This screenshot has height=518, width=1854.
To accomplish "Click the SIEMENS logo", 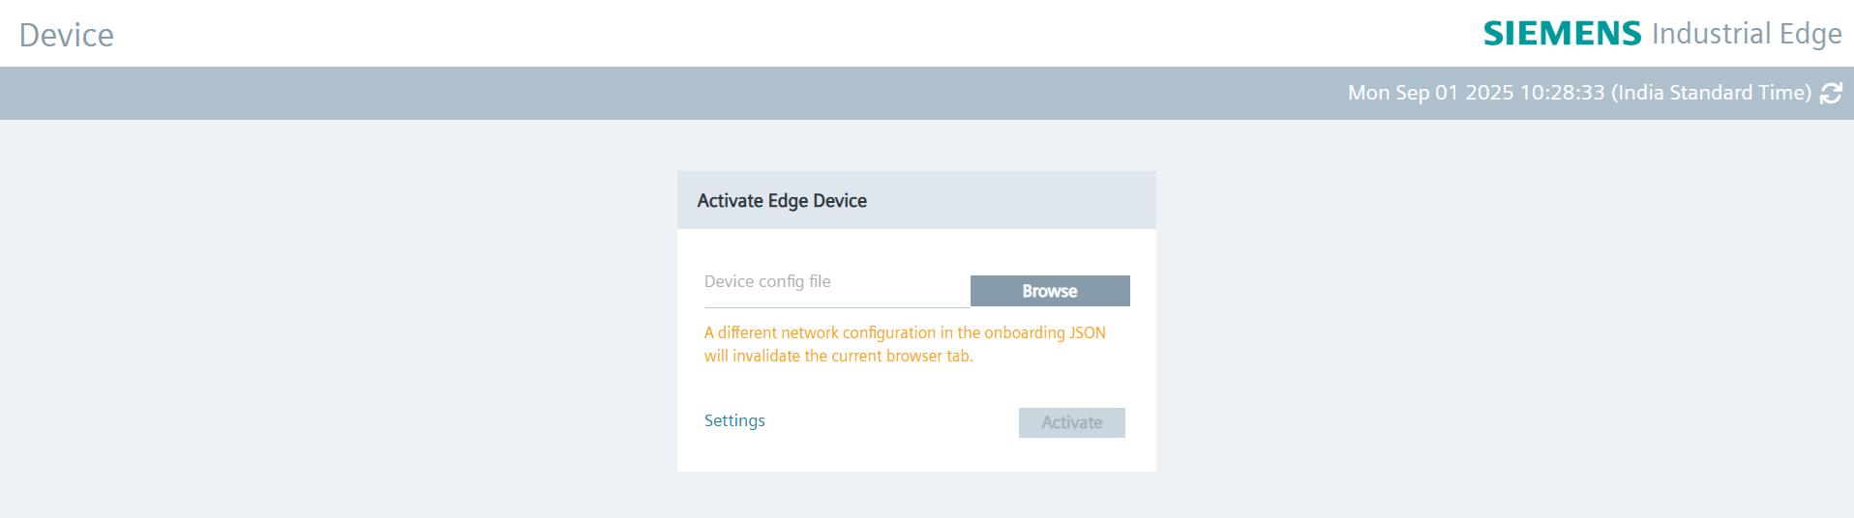I will click(1562, 34).
